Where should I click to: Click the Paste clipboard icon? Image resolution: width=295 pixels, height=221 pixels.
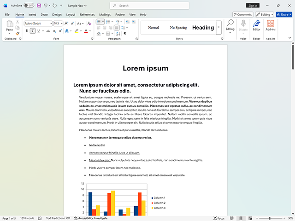point(10,23)
